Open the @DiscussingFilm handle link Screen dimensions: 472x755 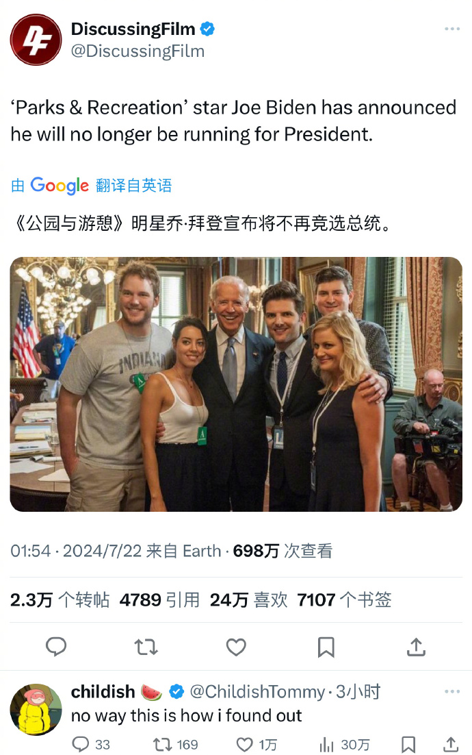[x=137, y=51]
